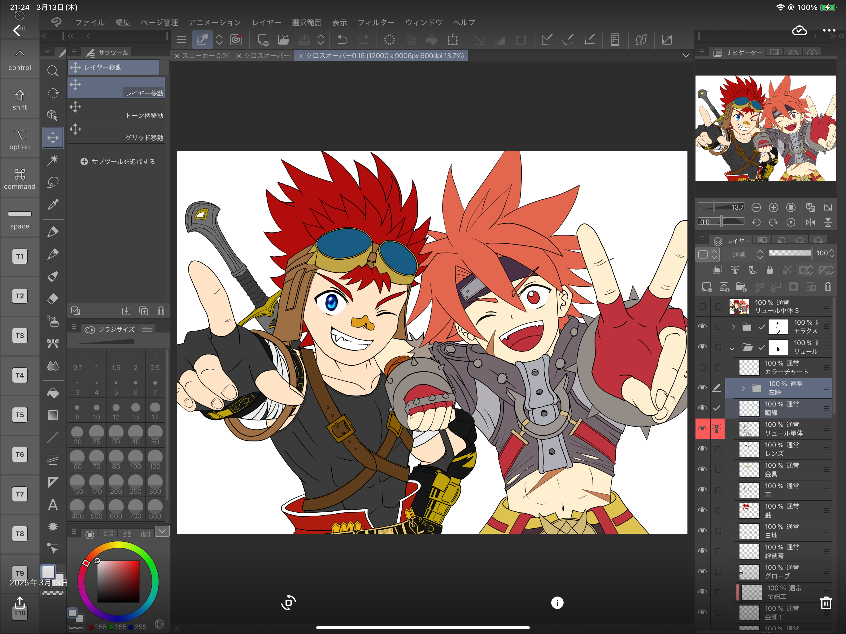Open the 編集 menu
The image size is (846, 634).
(x=123, y=22)
